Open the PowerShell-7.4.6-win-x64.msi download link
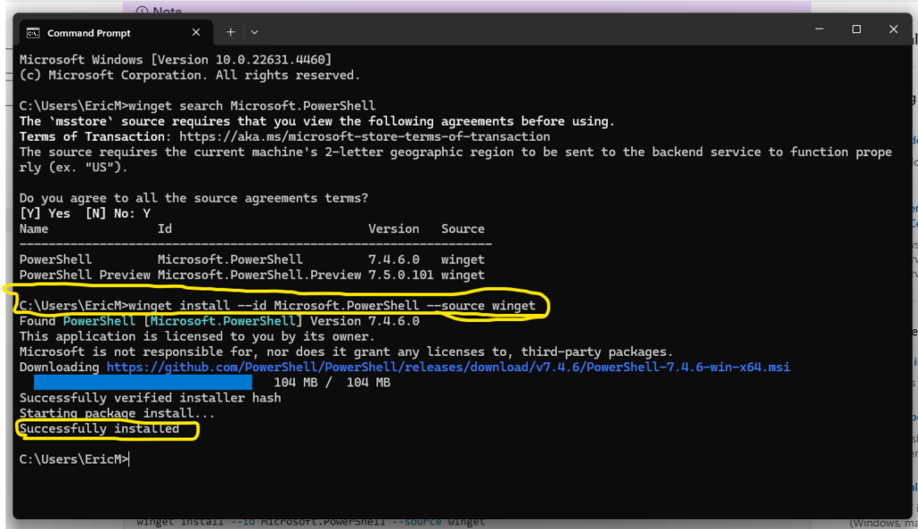The image size is (918, 529). point(448,368)
